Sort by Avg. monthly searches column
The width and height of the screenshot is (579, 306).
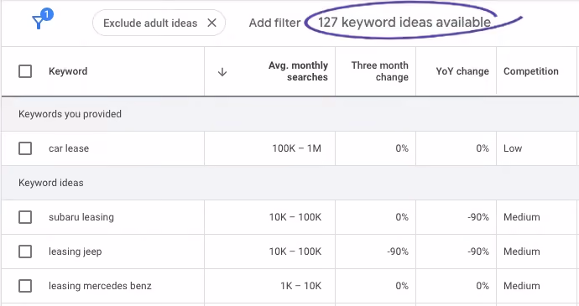(298, 71)
